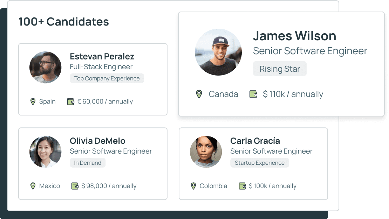Click the 100+ Candidates heading
The height and width of the screenshot is (219, 389).
click(63, 22)
